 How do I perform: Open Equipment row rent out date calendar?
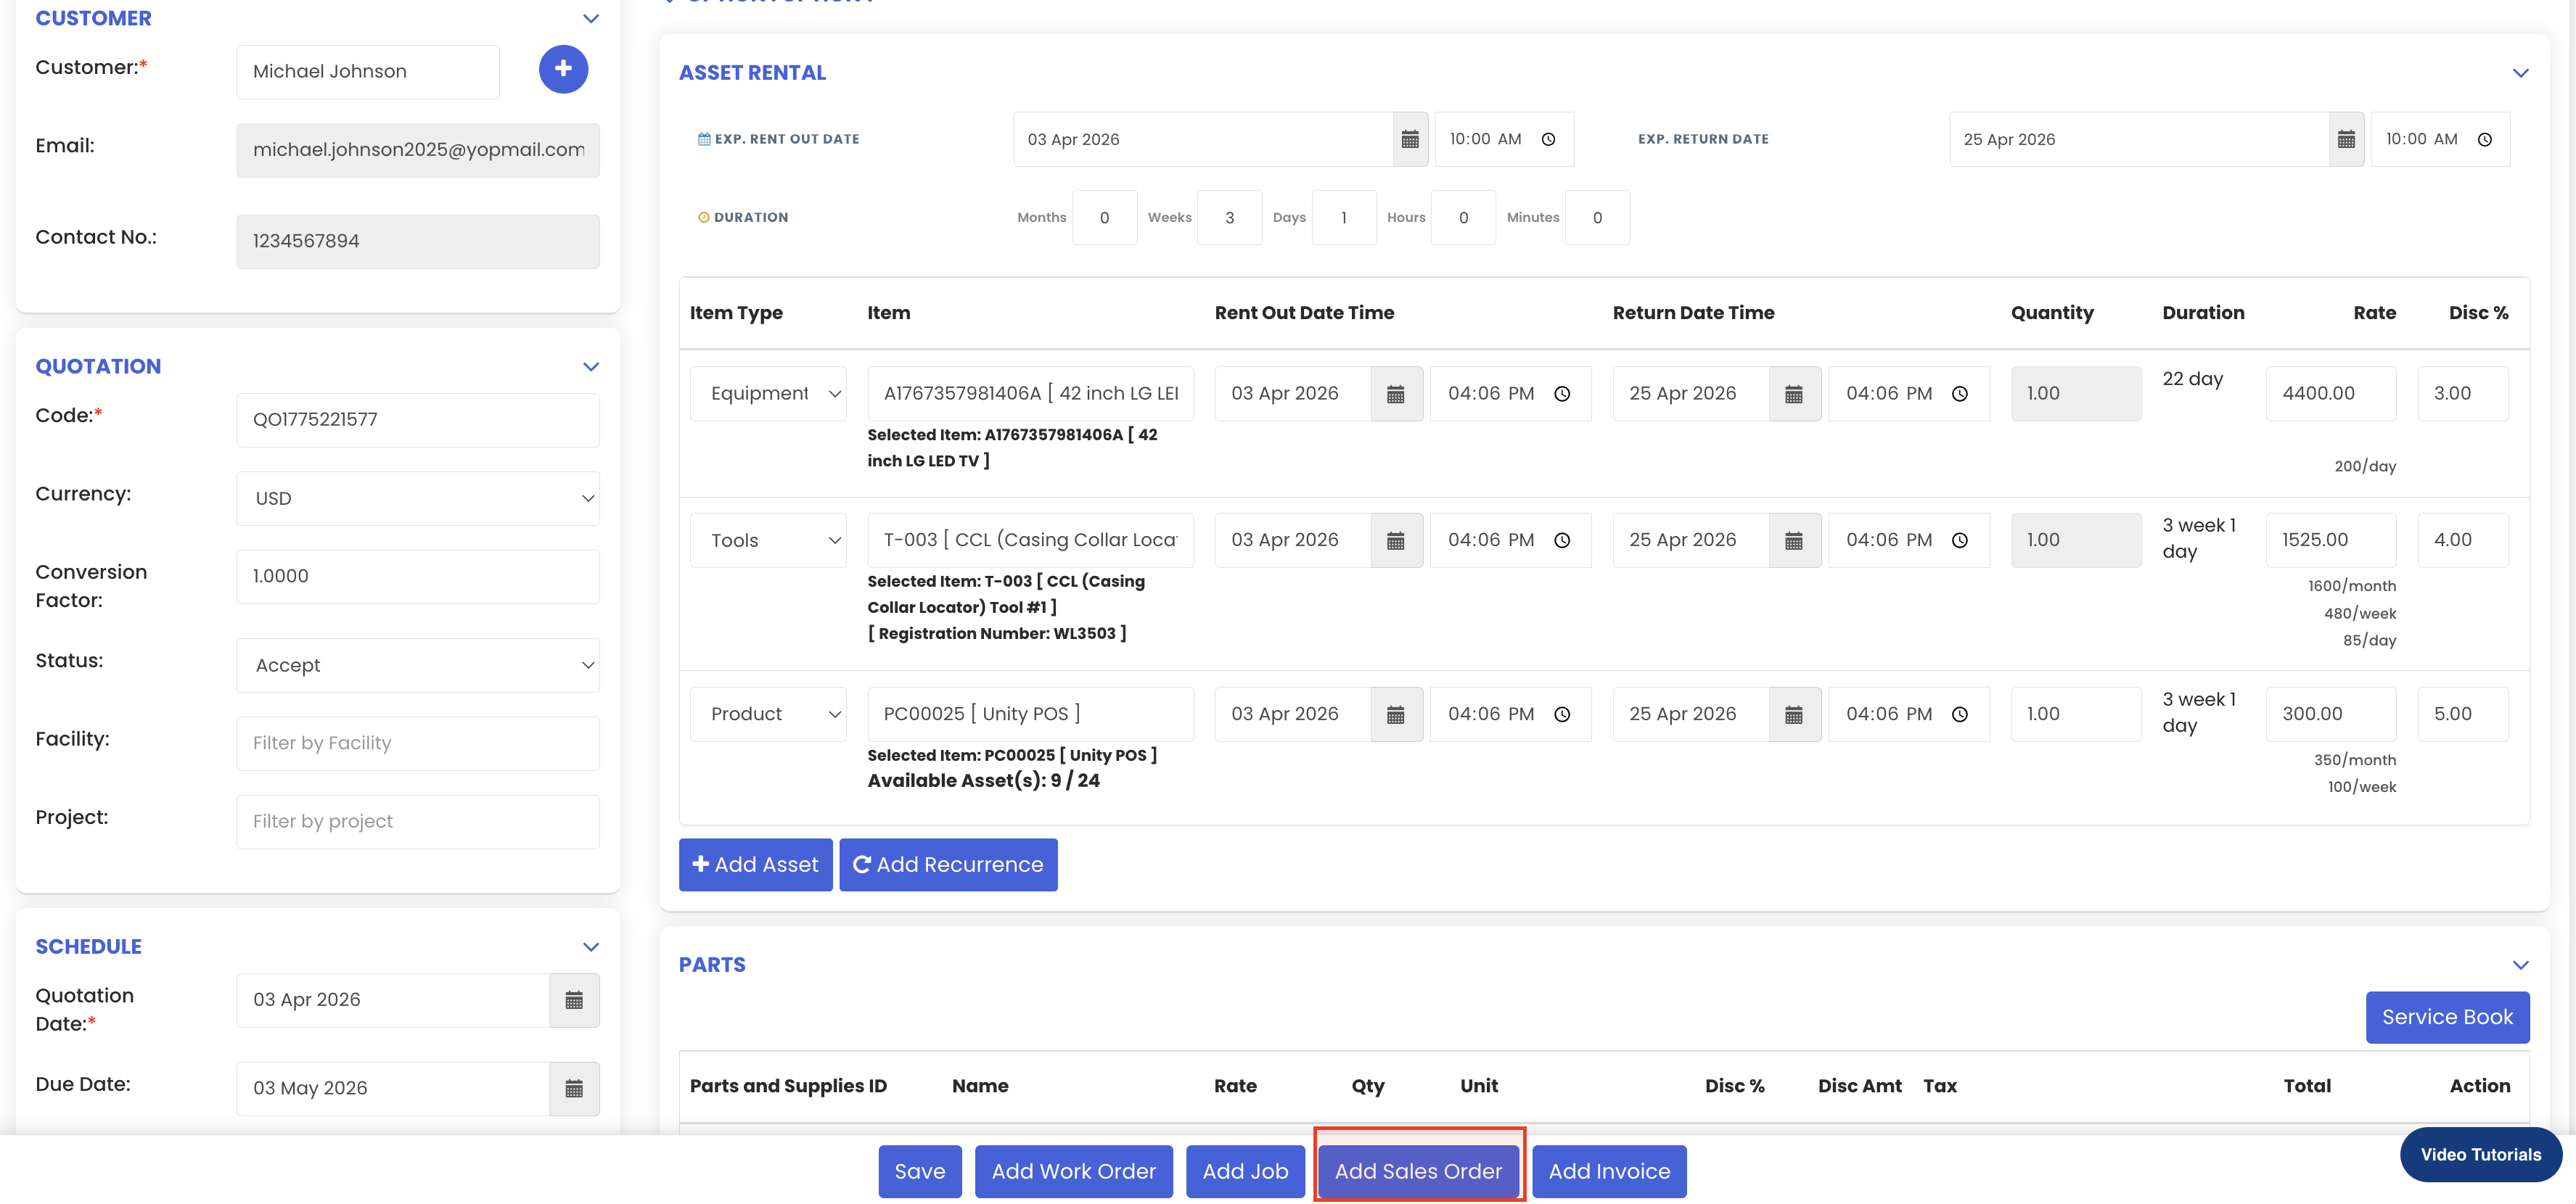tap(1395, 394)
